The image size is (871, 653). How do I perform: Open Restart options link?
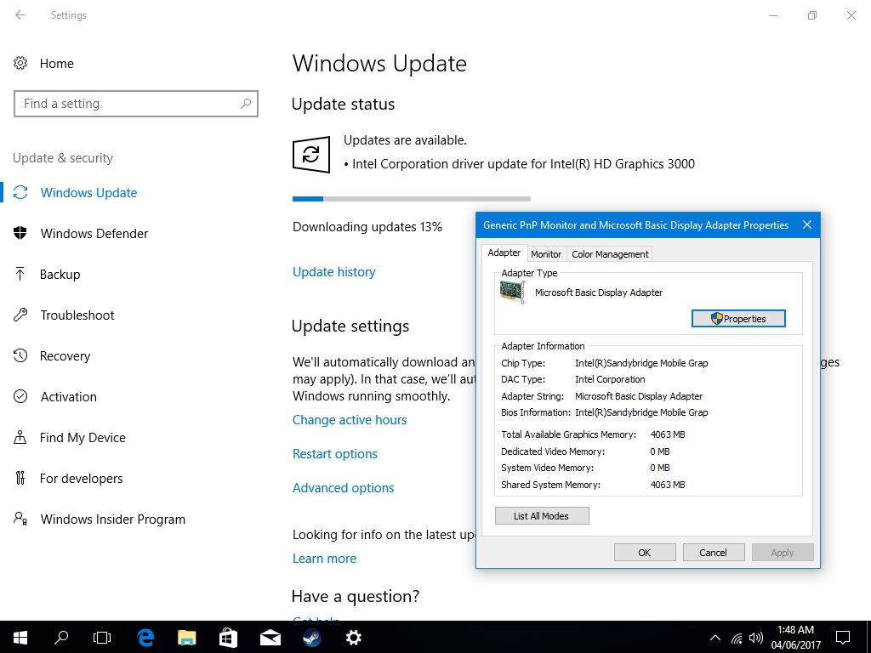(335, 454)
